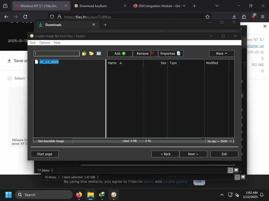Click the address bar URL
The width and height of the screenshot is (269, 201).
pyautogui.click(x=87, y=17)
